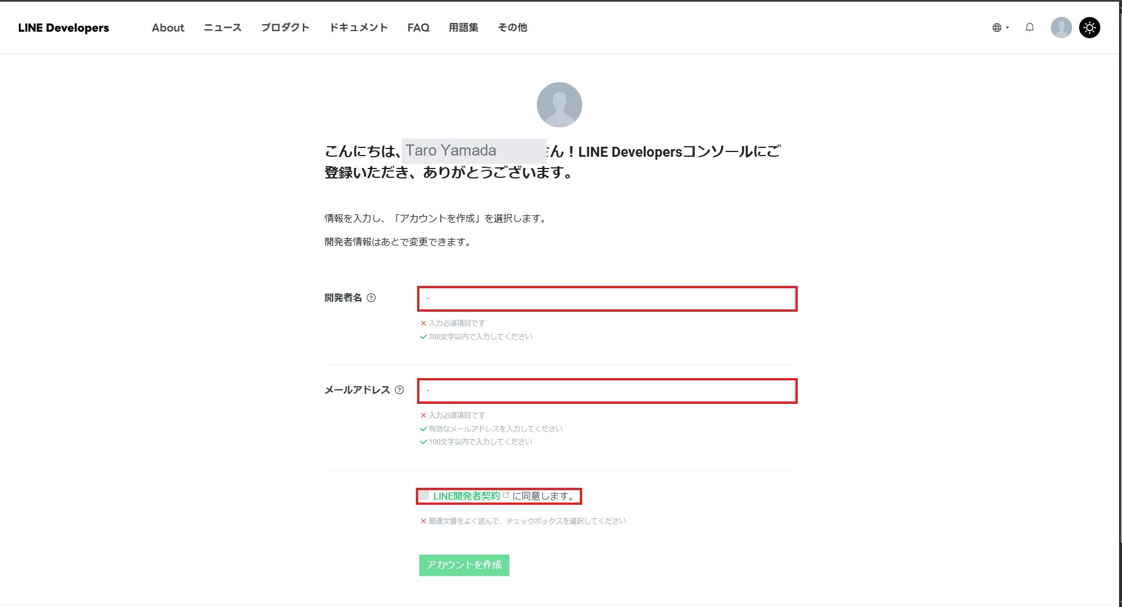Click the large profile picture above greeting
Screen dimensions: 1122x607
(559, 104)
